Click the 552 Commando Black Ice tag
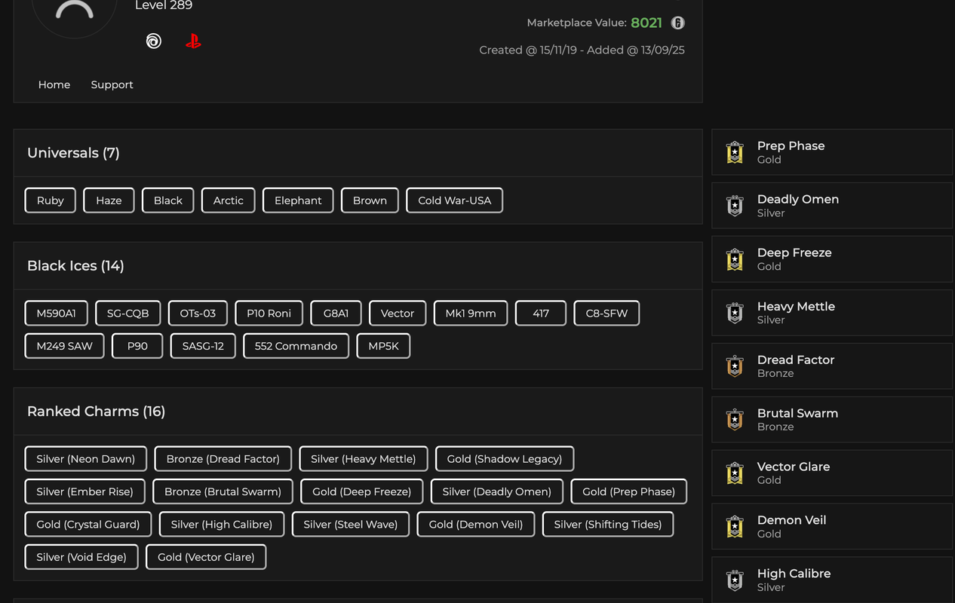The height and width of the screenshot is (603, 955). click(x=296, y=346)
